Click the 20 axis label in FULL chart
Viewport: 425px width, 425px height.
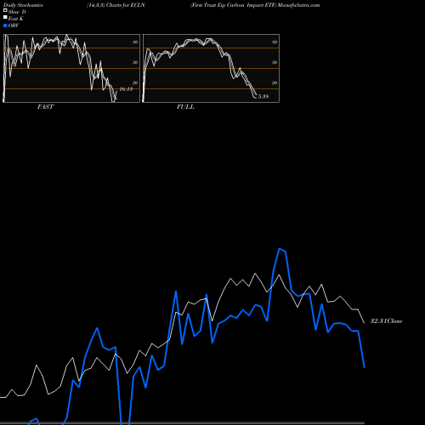(275, 82)
